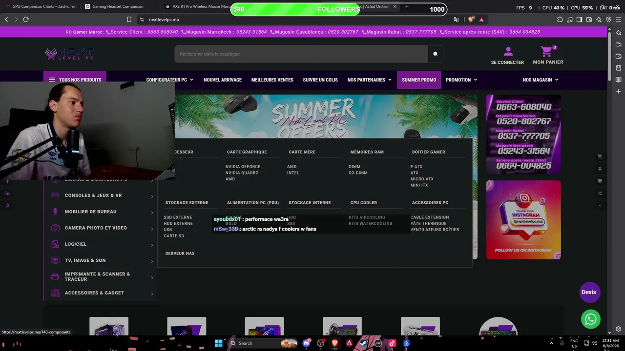Expand the Consoles & Jeux & VR arrow
This screenshot has height=351, width=625.
click(x=152, y=196)
